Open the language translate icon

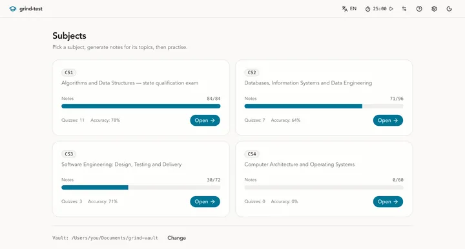(x=345, y=9)
